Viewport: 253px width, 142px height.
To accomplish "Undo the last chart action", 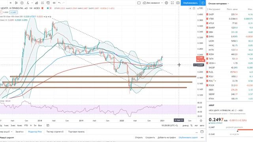I will [59, 3].
